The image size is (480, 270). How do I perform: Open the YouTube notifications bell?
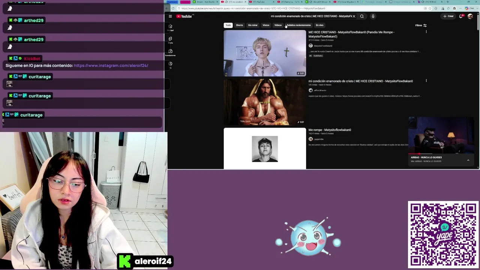(x=461, y=16)
